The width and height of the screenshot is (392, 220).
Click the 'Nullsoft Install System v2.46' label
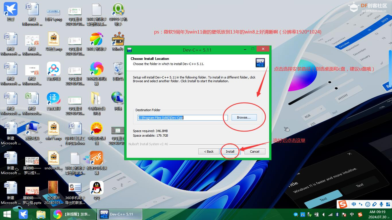click(x=148, y=144)
